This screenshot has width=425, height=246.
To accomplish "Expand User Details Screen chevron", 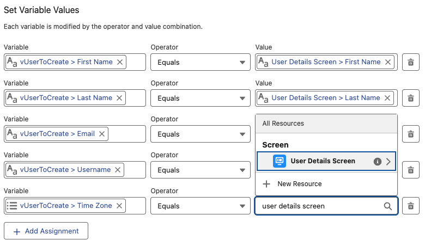I will tap(388, 161).
